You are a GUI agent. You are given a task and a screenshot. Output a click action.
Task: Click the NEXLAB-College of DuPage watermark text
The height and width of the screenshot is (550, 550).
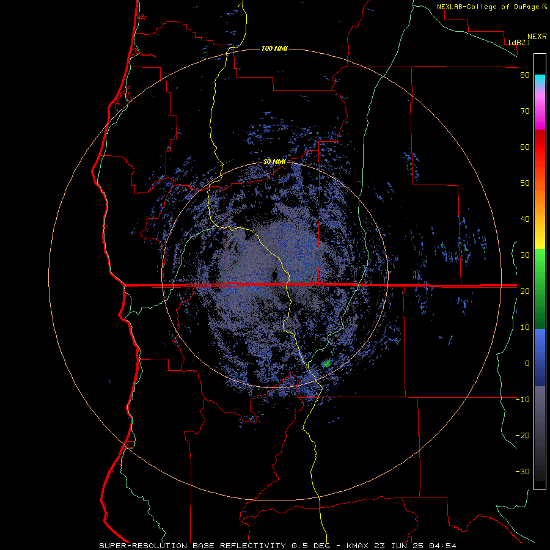[x=488, y=7]
